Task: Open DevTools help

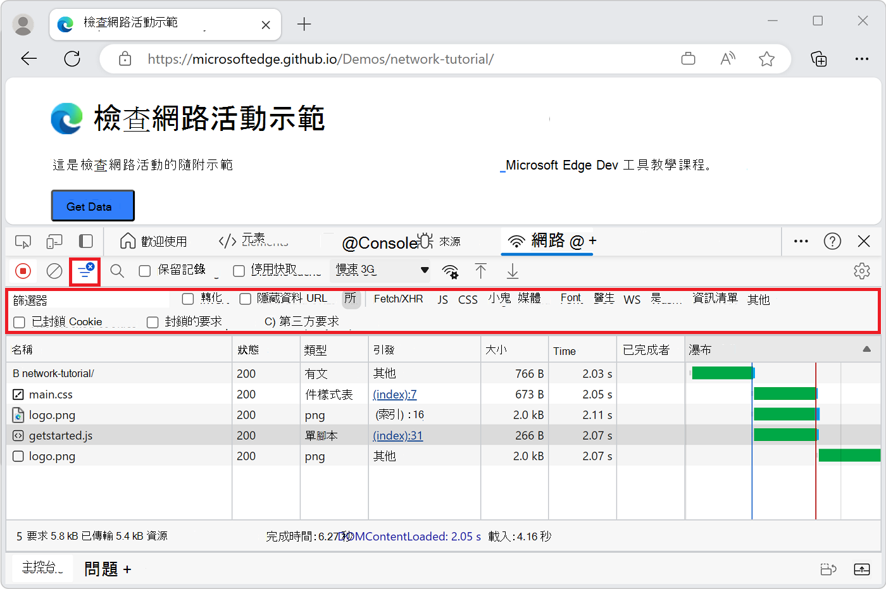Action: (x=832, y=241)
